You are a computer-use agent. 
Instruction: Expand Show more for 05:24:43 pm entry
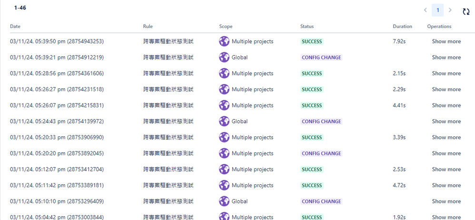(x=446, y=122)
